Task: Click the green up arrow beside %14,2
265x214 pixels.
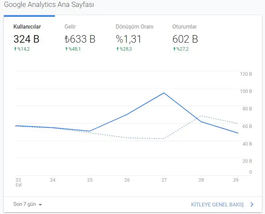Action: point(15,49)
